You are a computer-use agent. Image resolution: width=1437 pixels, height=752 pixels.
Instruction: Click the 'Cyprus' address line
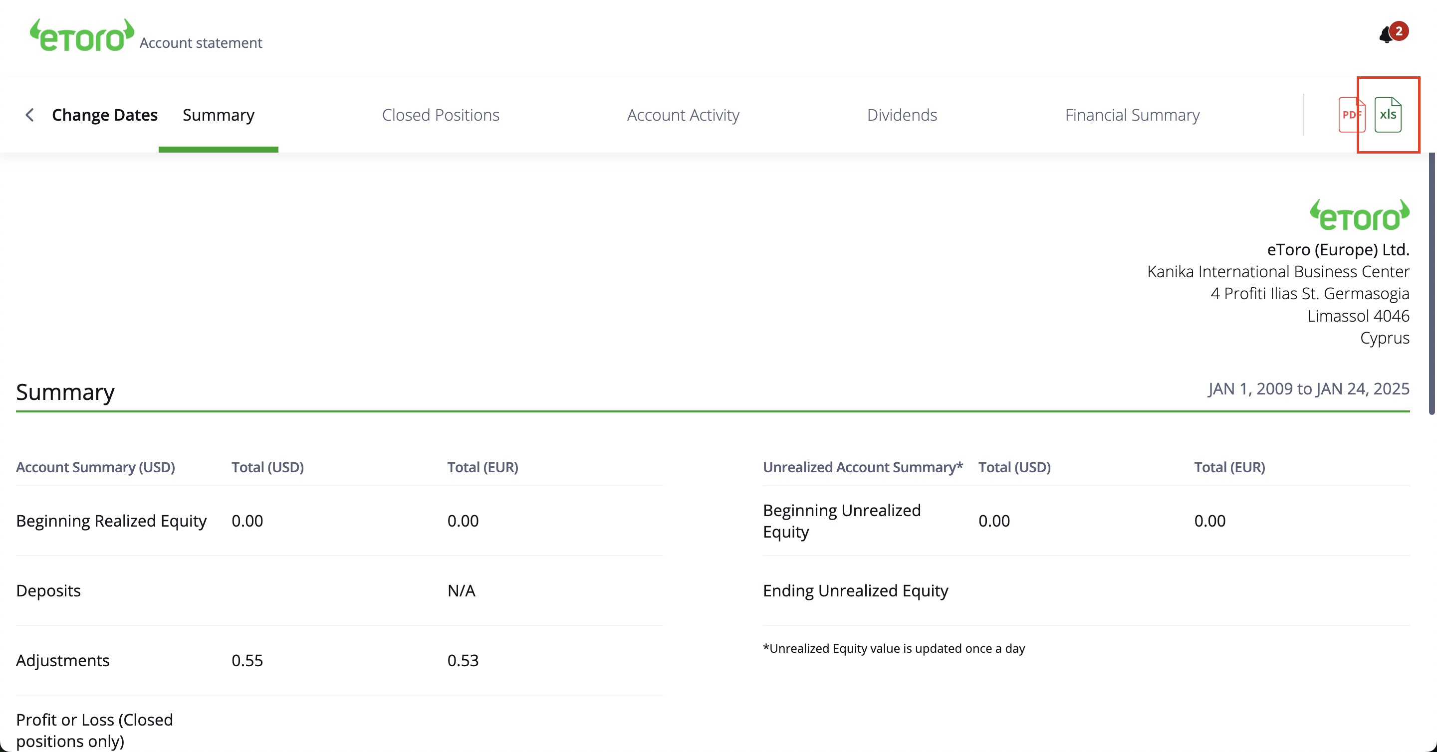1385,338
